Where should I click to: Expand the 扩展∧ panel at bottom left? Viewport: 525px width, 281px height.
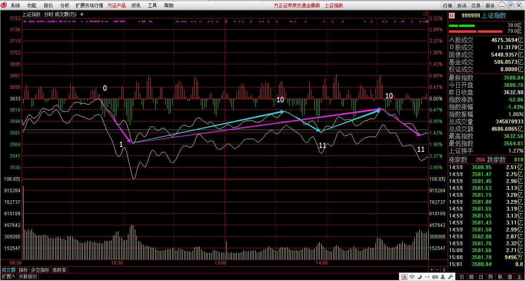[x=8, y=276]
